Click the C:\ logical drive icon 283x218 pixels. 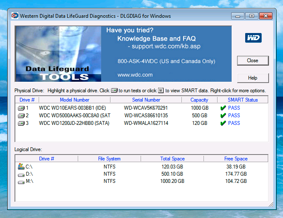point(21,167)
